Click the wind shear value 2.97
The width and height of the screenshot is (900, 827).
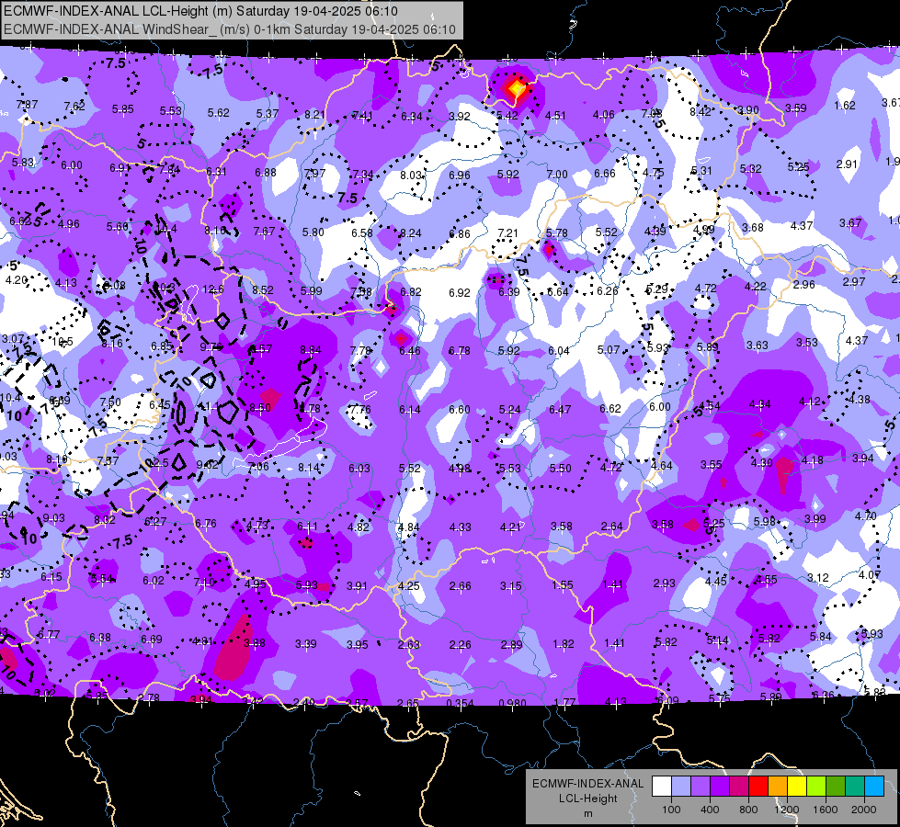click(853, 282)
